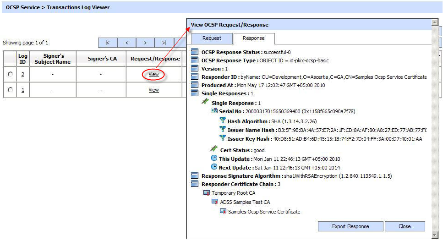Select Samples Ocsp Service Certificate chain item
Viewport: 443px width, 241px height.
pyautogui.click(x=264, y=212)
